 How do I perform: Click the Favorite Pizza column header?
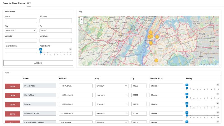click(x=156, y=78)
